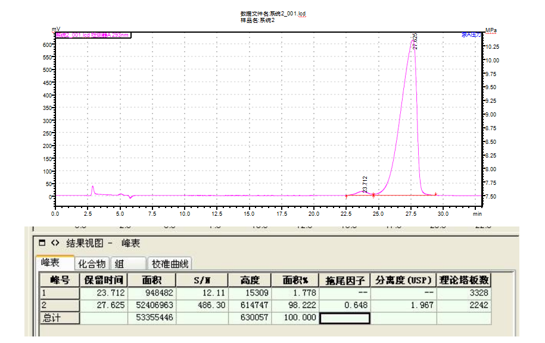Image resolution: width=545 pixels, height=343 pixels.
Task: Click the data file name title text
Action: pos(273,13)
